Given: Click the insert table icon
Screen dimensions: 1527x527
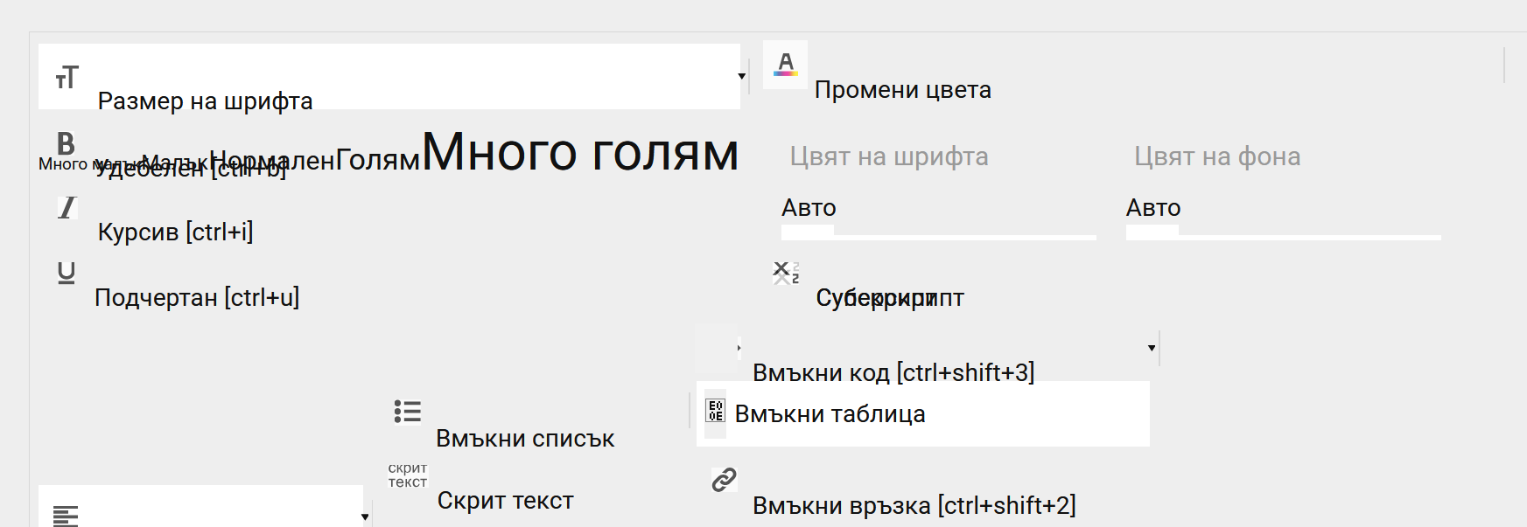Looking at the screenshot, I should (x=715, y=412).
